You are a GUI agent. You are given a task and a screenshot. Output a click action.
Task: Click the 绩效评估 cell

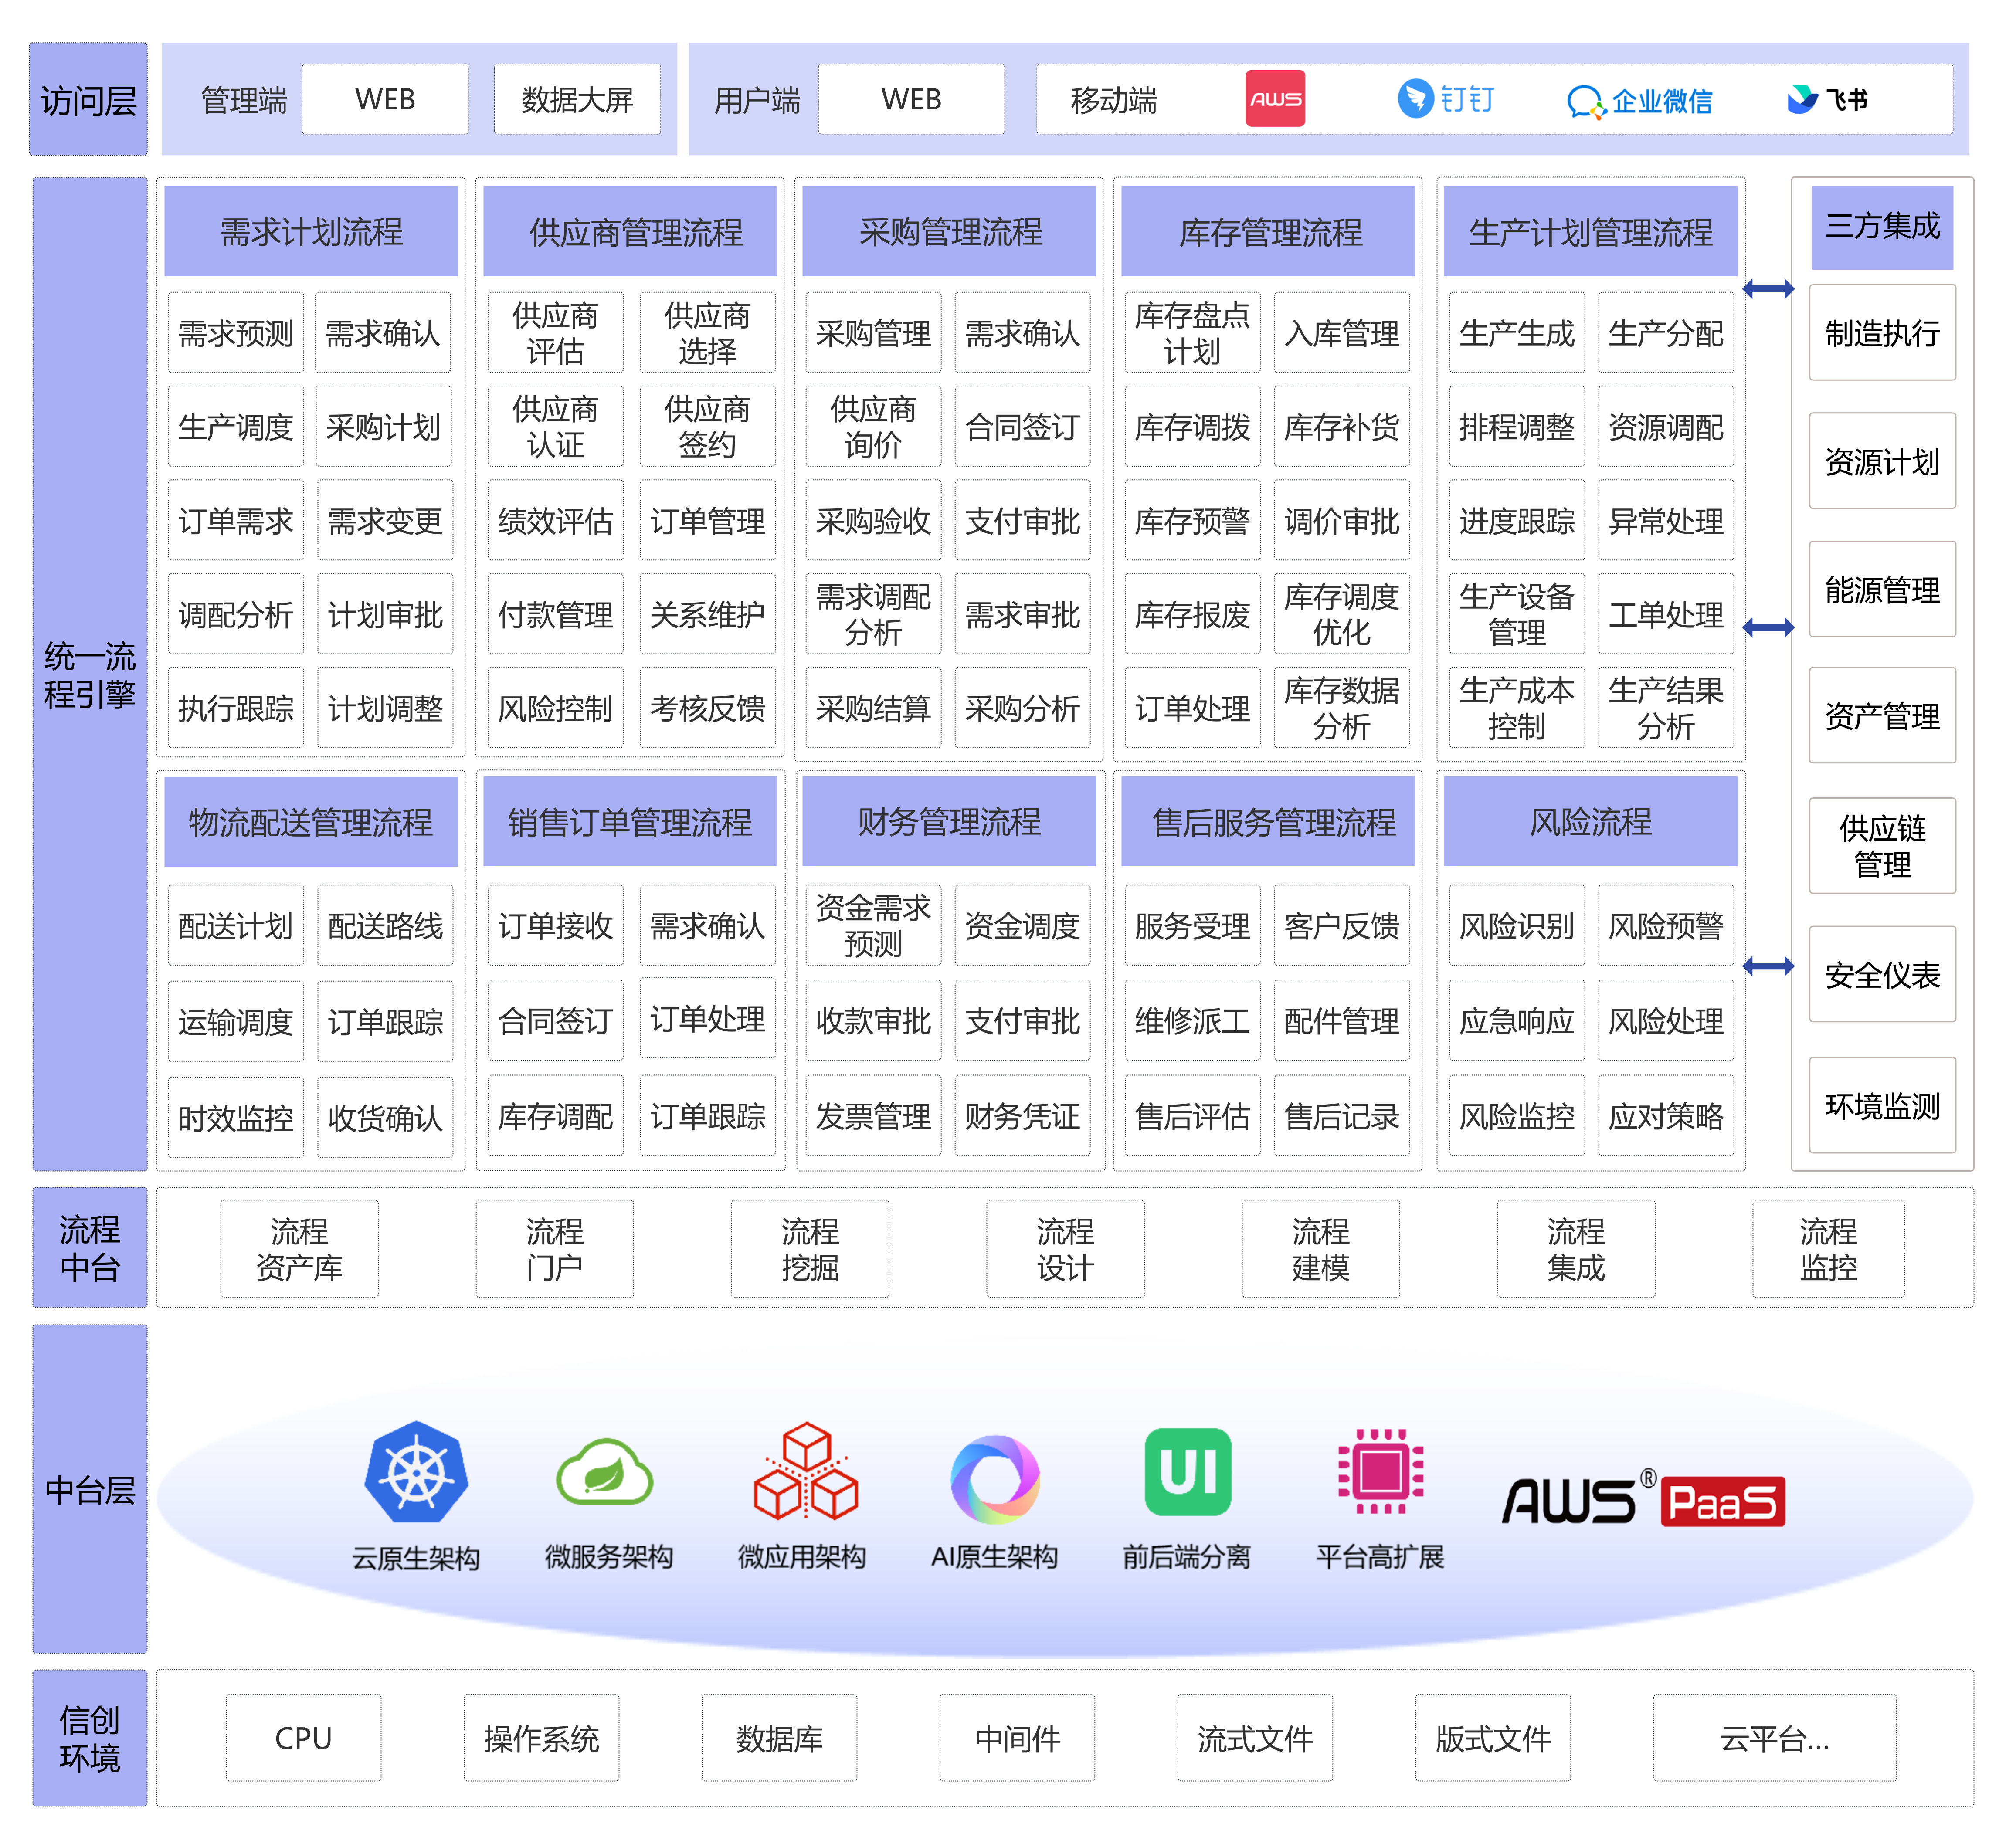555,520
